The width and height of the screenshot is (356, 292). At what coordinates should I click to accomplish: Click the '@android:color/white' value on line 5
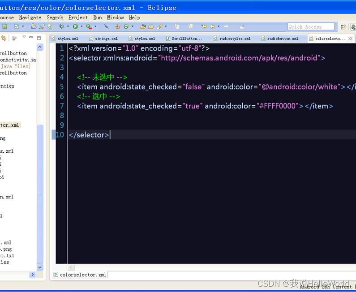(300, 87)
